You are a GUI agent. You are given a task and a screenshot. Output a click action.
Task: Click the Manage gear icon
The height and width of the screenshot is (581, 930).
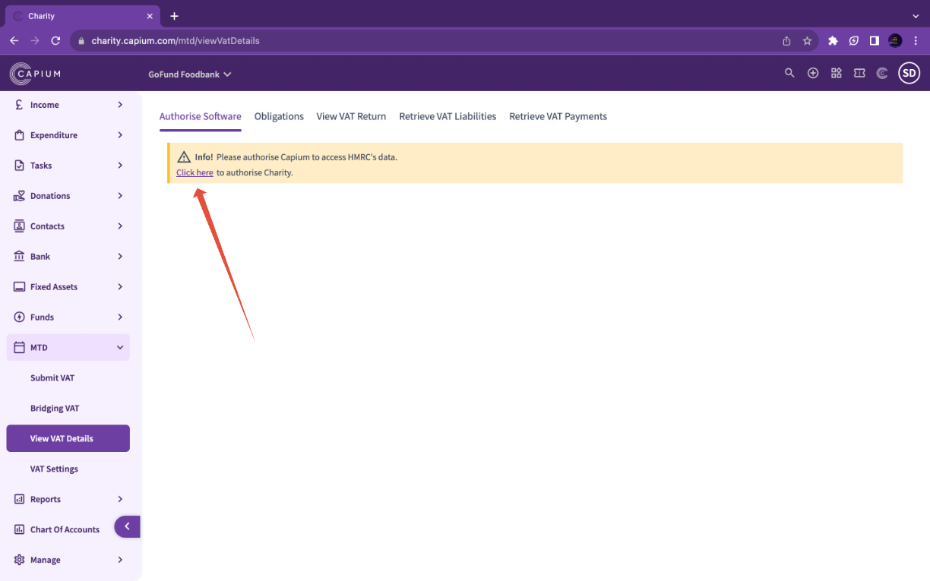tap(19, 560)
